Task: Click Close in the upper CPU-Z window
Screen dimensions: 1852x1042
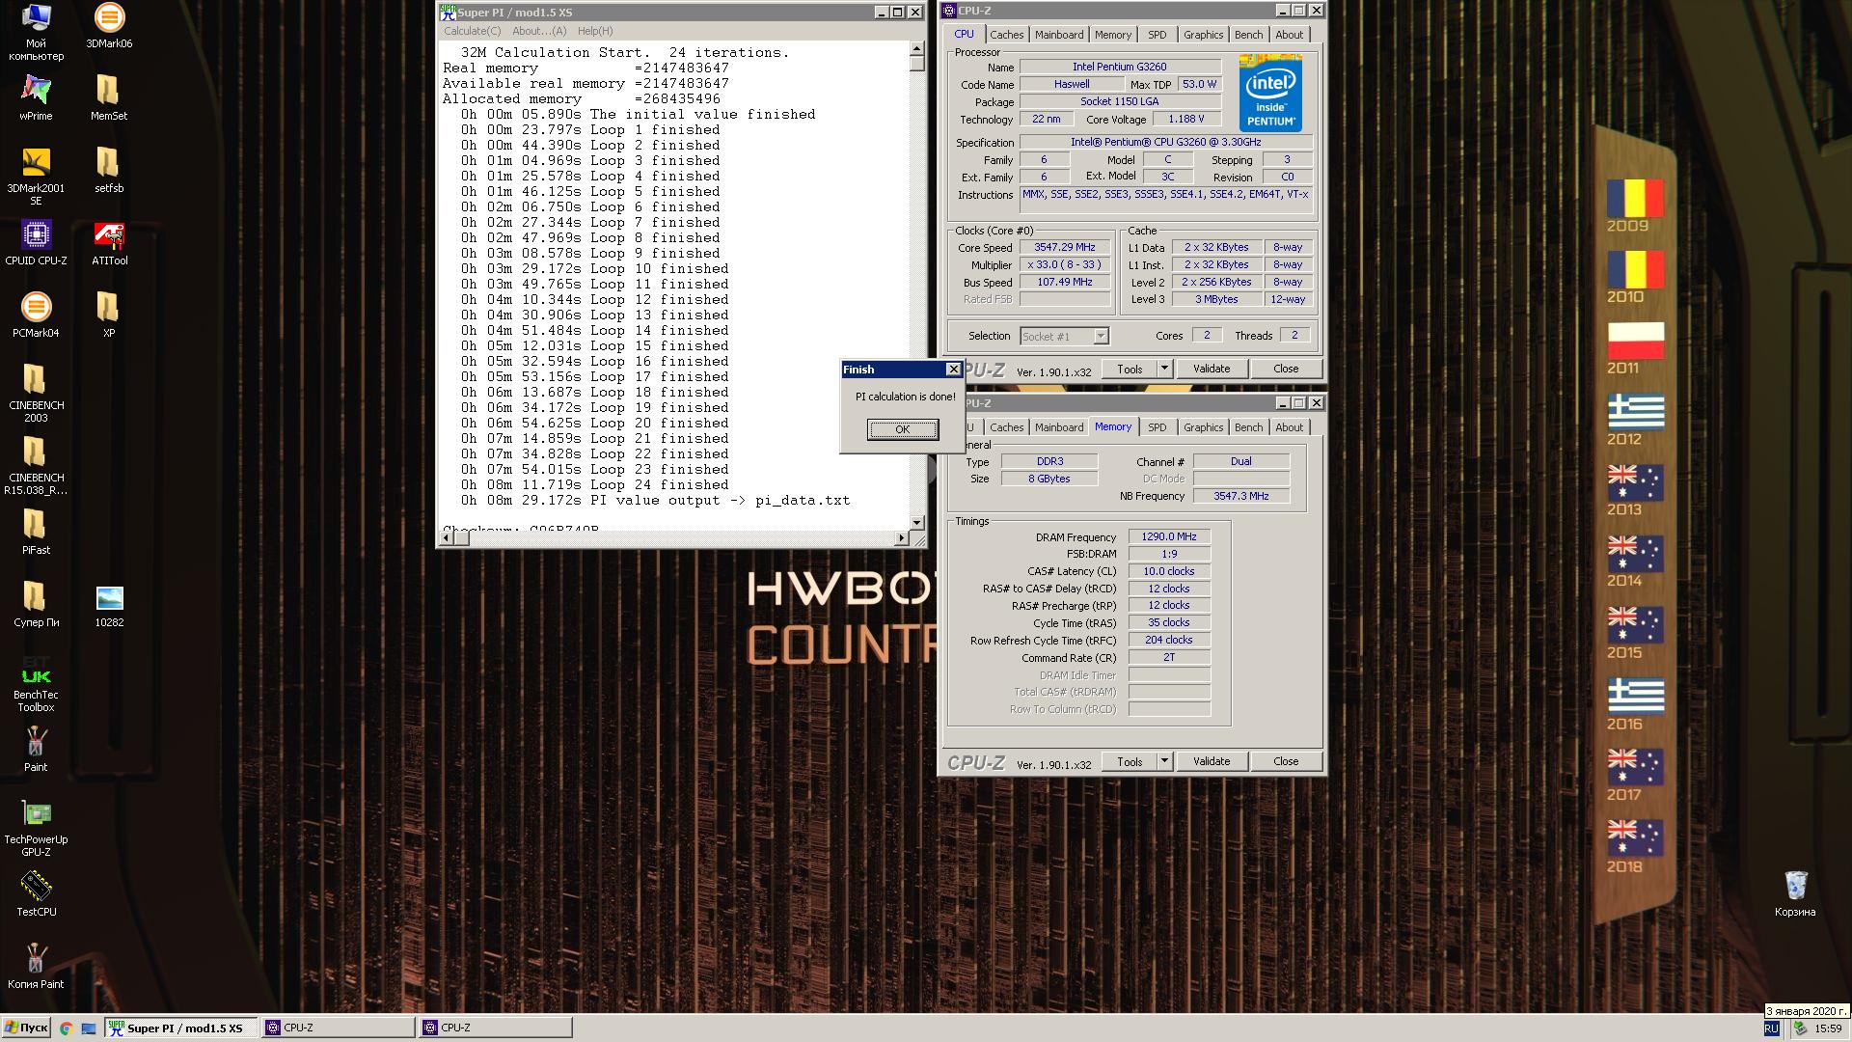Action: pyautogui.click(x=1286, y=369)
